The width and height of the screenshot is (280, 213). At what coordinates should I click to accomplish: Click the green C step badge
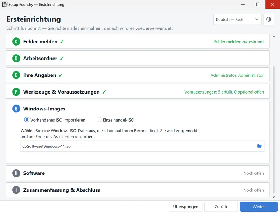click(16, 42)
